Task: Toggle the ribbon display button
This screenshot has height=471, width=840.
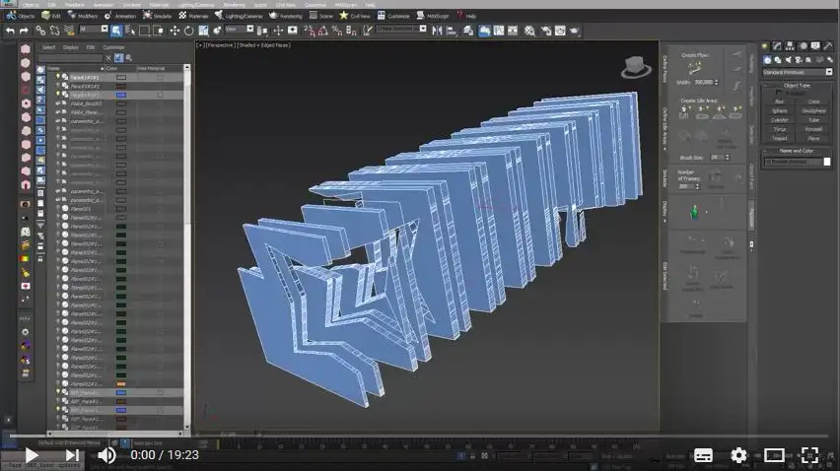Action: pyautogui.click(x=484, y=32)
